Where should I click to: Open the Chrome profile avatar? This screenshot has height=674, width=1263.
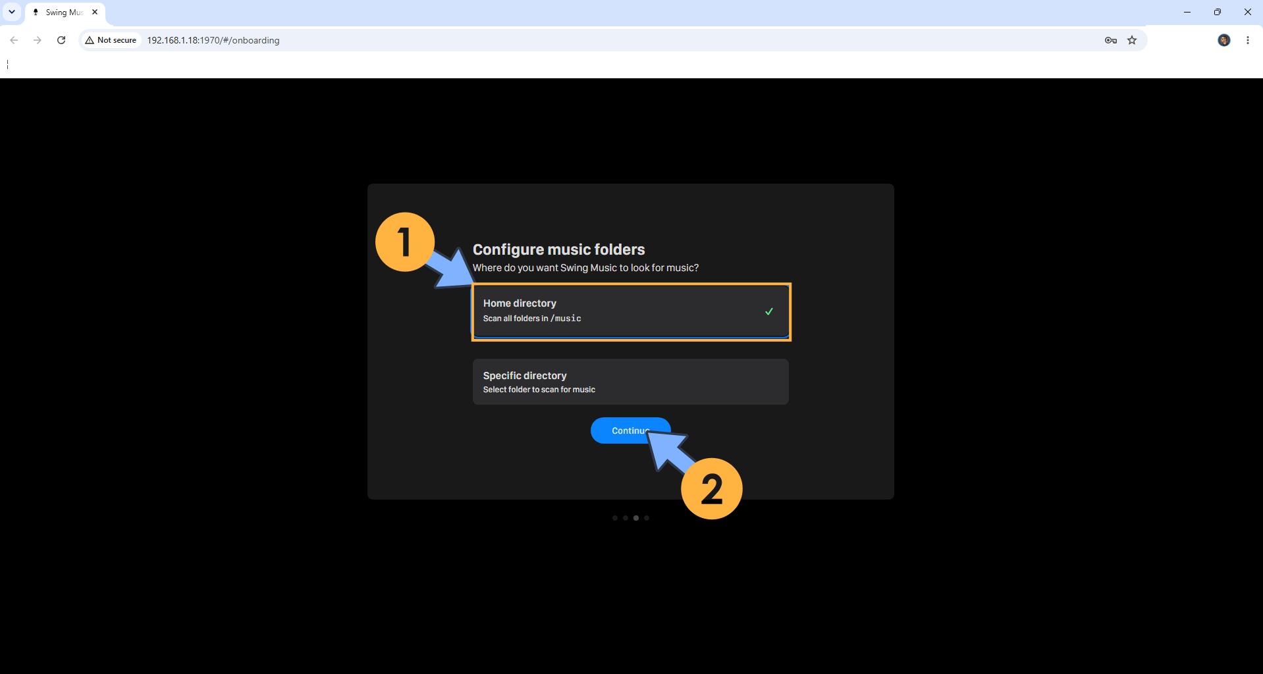1224,40
